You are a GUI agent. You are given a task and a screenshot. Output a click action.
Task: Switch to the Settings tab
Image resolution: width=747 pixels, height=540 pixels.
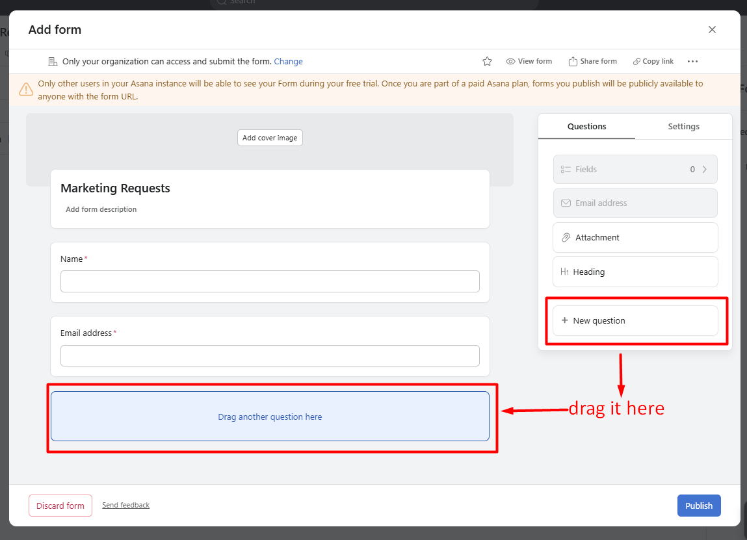tap(683, 126)
